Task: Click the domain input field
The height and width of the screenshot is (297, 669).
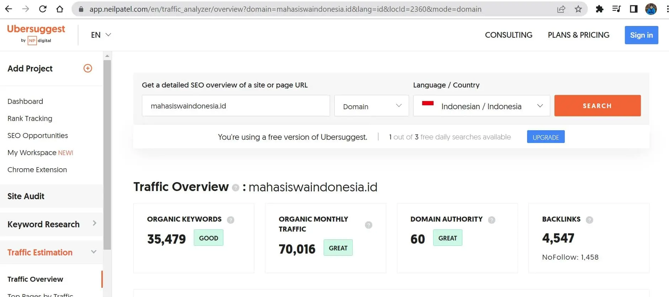Action: 236,106
